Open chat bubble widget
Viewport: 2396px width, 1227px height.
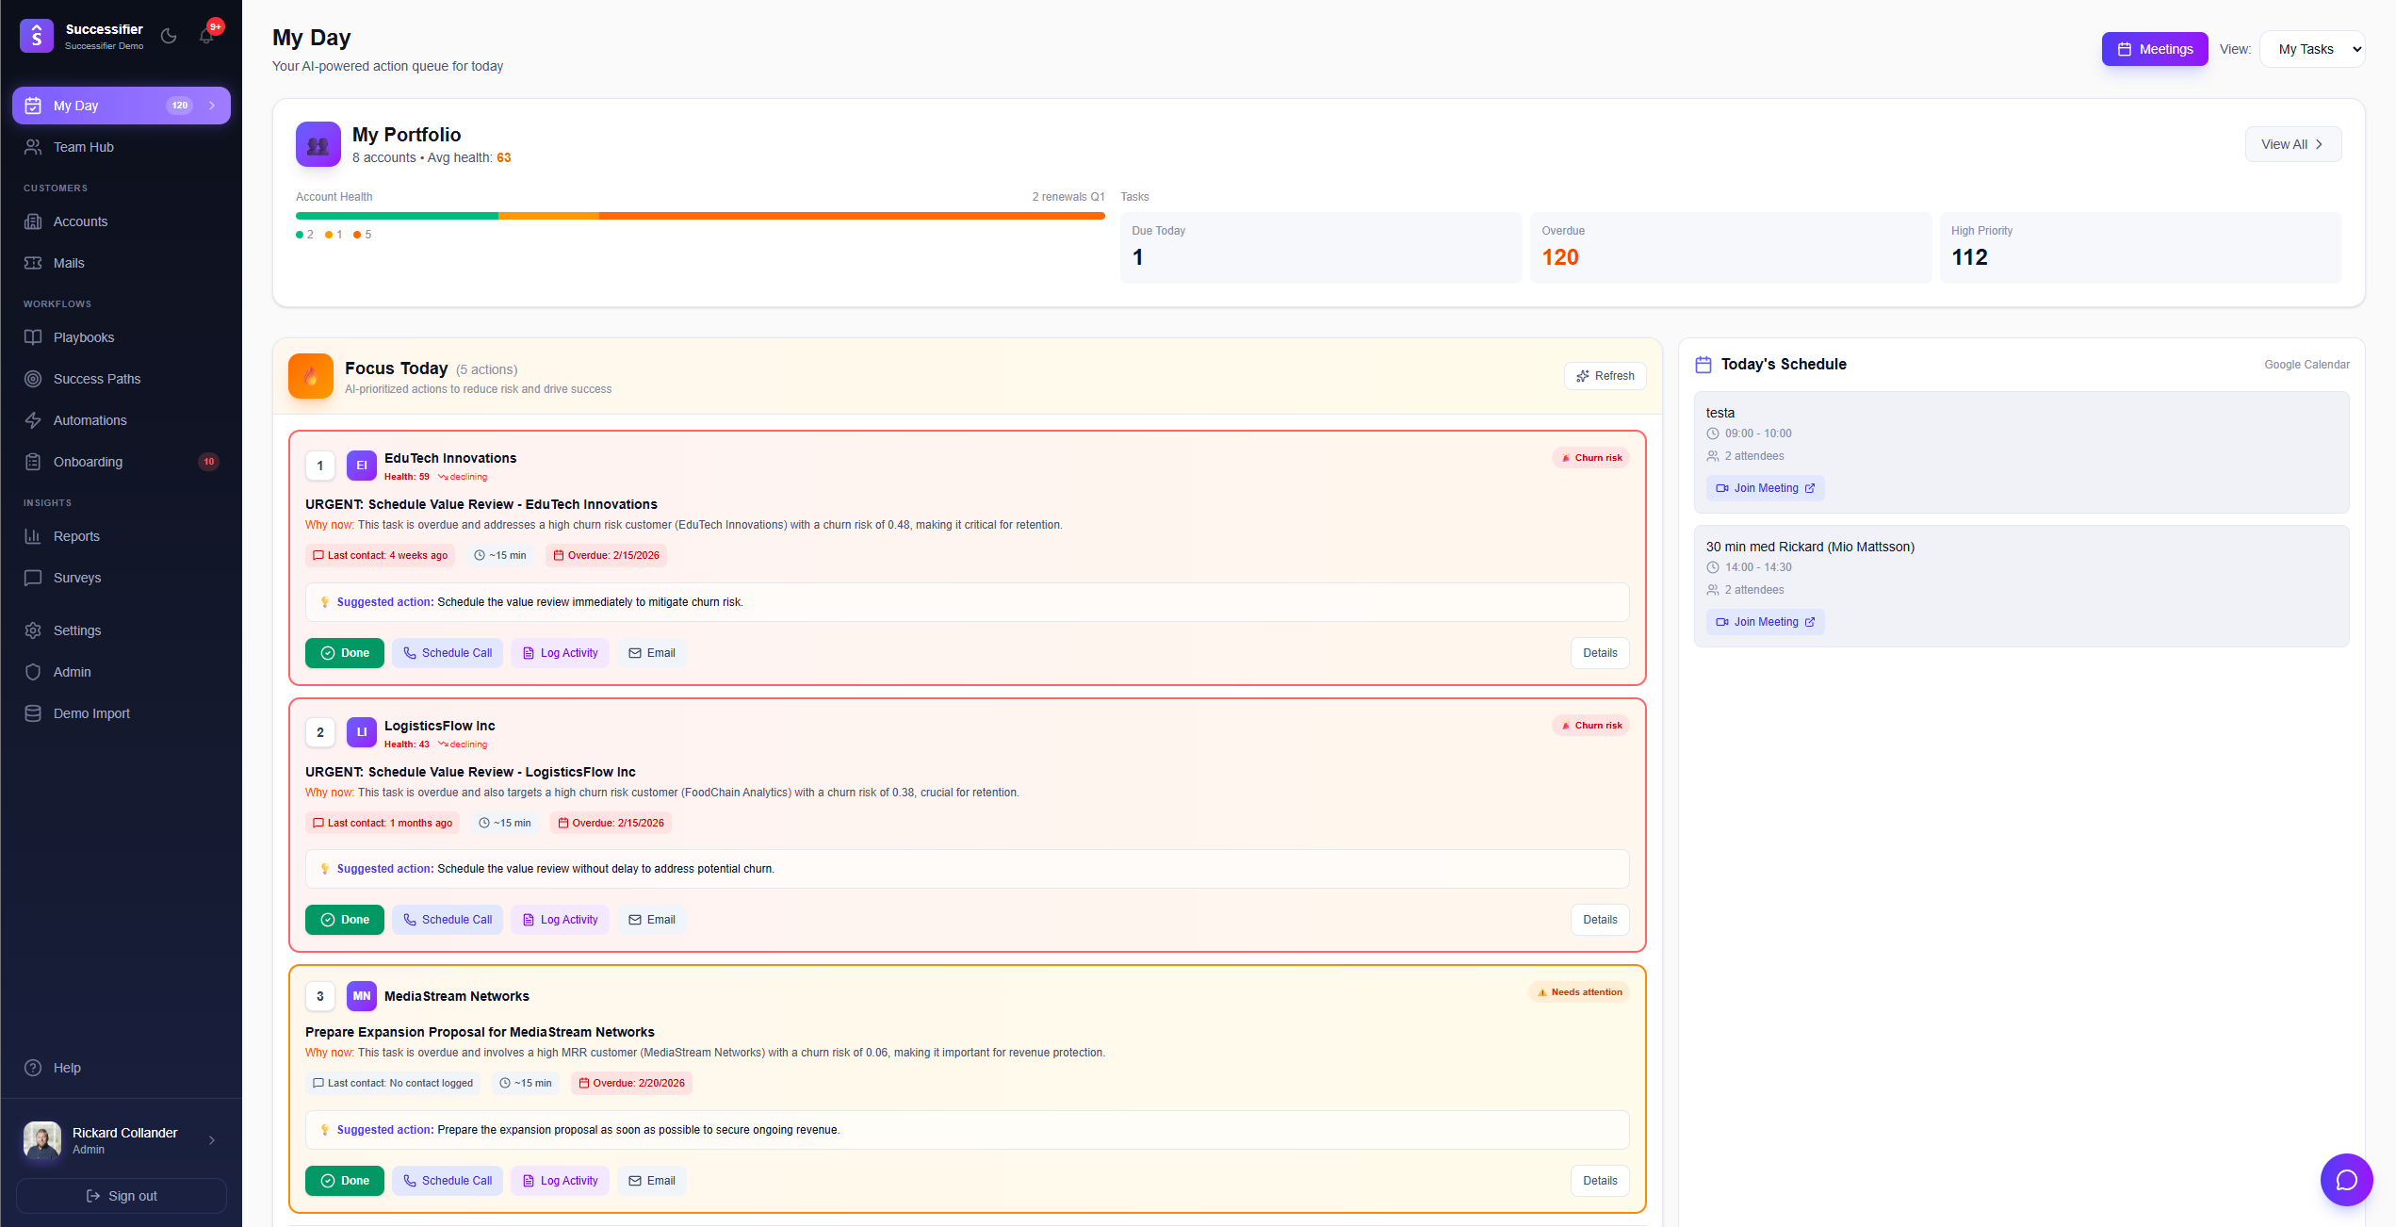[x=2346, y=1180]
